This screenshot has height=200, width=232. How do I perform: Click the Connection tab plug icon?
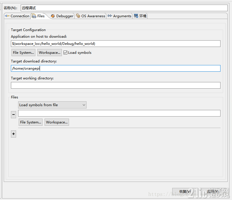(7, 16)
